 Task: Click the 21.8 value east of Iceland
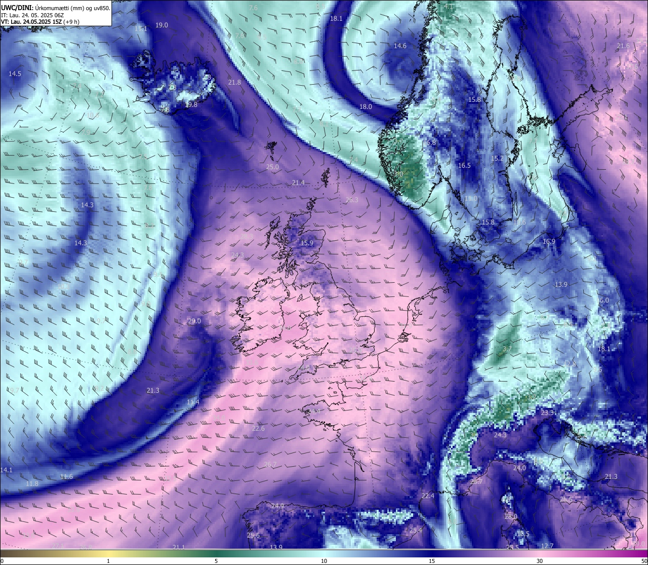pyautogui.click(x=234, y=82)
